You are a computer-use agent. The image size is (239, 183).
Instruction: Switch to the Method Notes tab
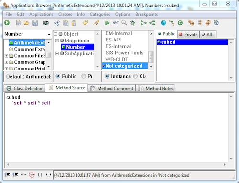[x=155, y=88]
